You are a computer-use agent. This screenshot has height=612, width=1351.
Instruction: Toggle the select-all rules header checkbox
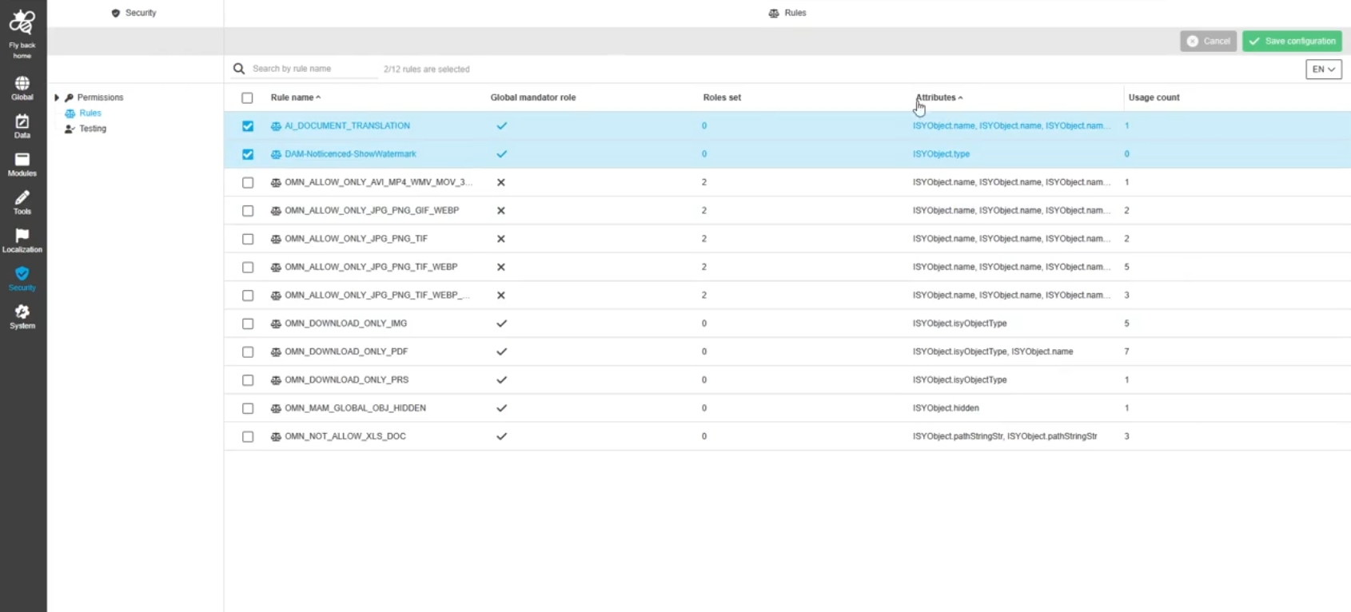(247, 98)
